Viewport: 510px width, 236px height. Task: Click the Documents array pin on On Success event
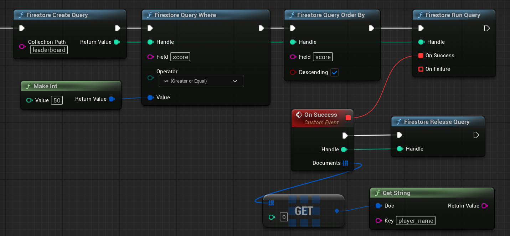345,163
